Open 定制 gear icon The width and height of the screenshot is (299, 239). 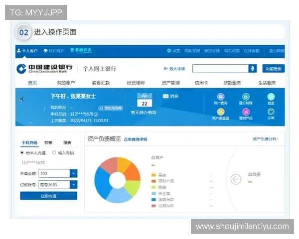point(271,112)
